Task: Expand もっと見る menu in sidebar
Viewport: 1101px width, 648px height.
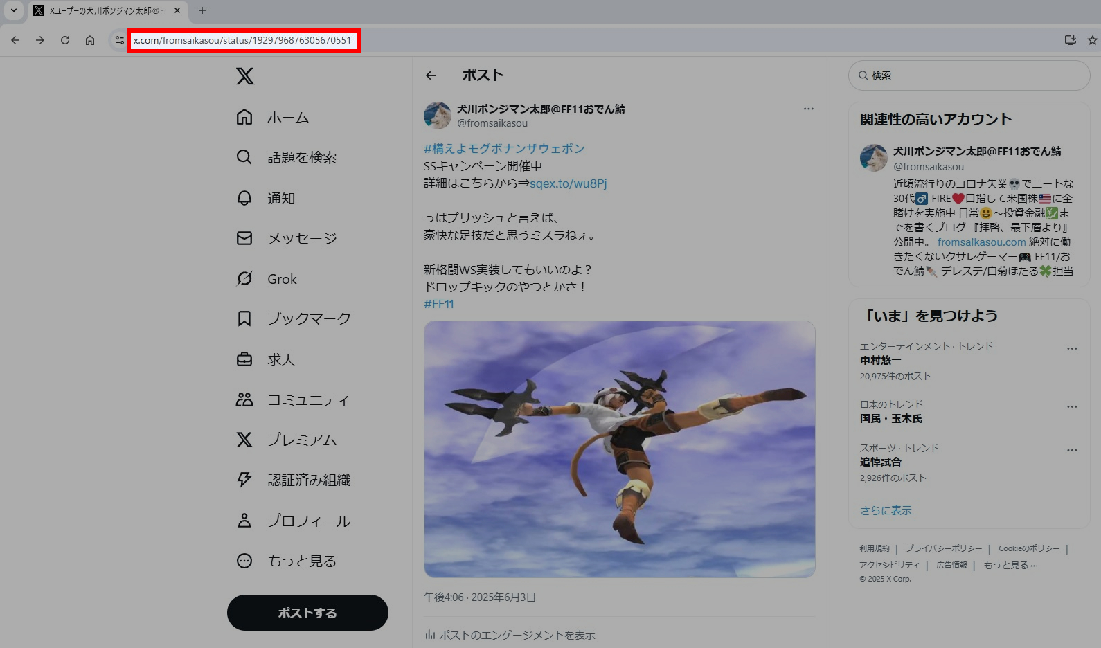Action: point(287,561)
